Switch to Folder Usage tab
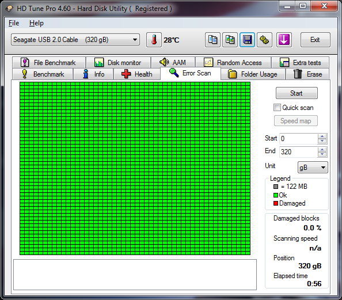 (x=253, y=74)
